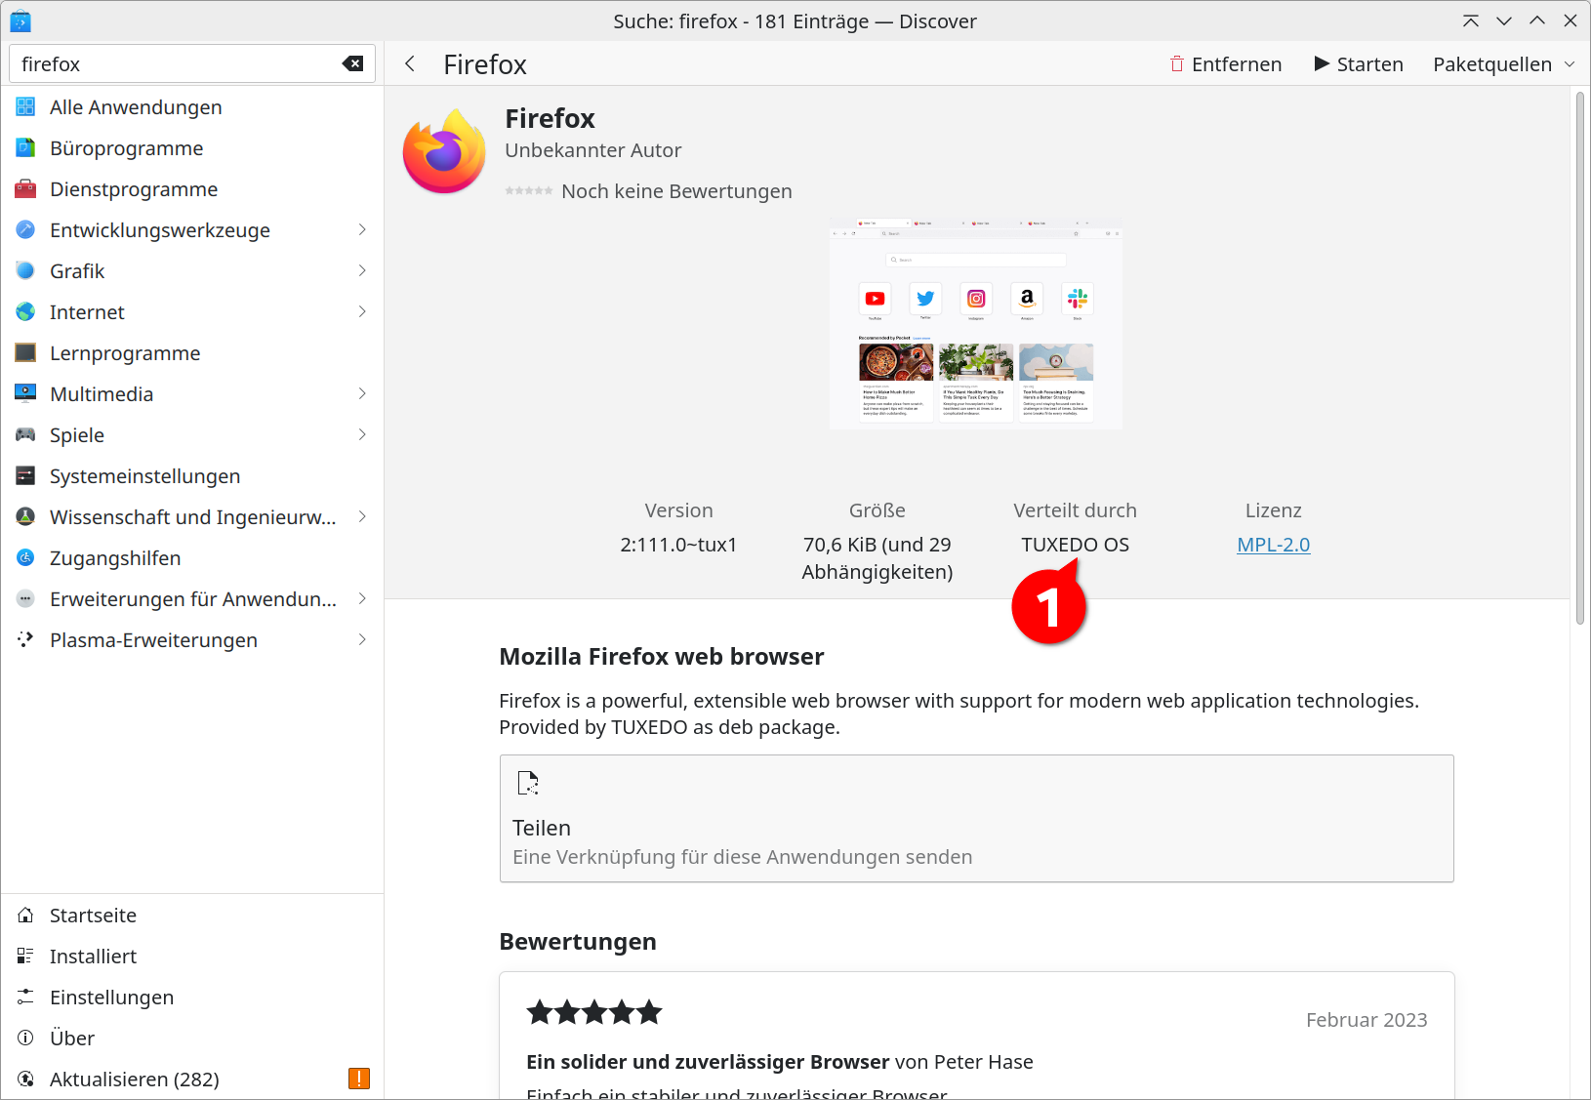This screenshot has width=1591, height=1100.
Task: Click the Erweiterungen für Anwendungen icon
Action: pyautogui.click(x=25, y=599)
